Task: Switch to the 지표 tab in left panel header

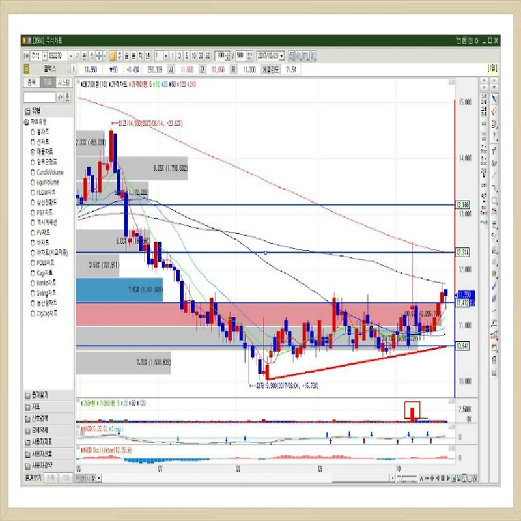Action: [x=48, y=83]
